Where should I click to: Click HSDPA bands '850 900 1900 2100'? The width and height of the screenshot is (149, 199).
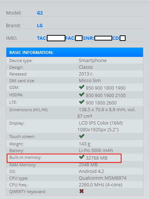pyautogui.click(x=106, y=96)
